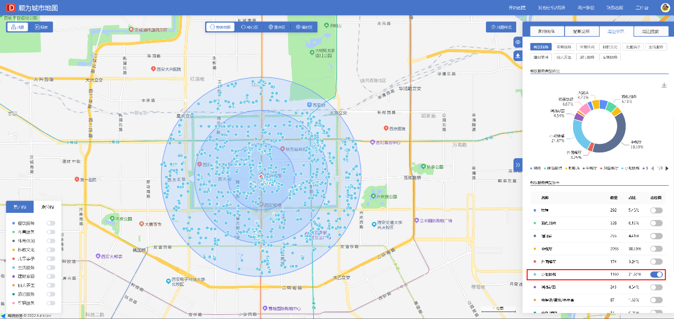Select the 热力图 tab in left panel
This screenshot has height=319, width=674.
[x=20, y=208]
